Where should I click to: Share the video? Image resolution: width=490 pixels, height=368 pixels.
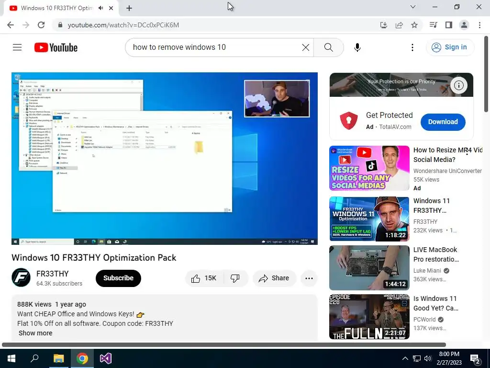tap(274, 278)
